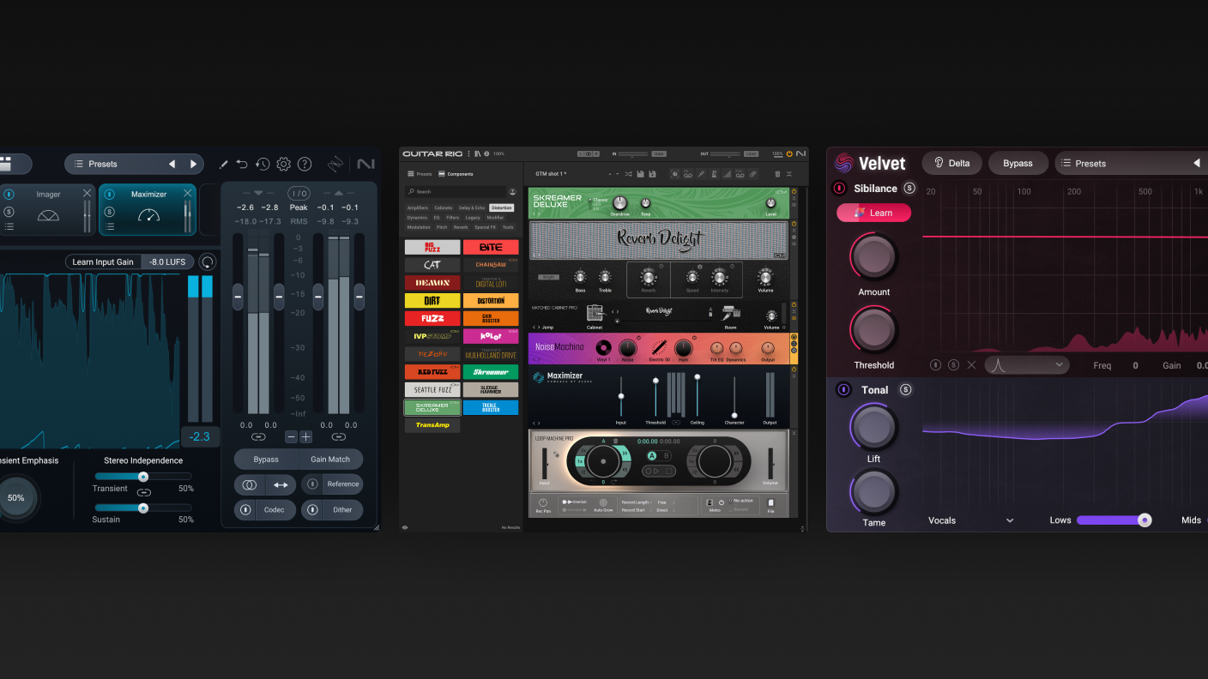The width and height of the screenshot is (1208, 679).
Task: Save the Guitar Rig preset
Action: point(640,175)
